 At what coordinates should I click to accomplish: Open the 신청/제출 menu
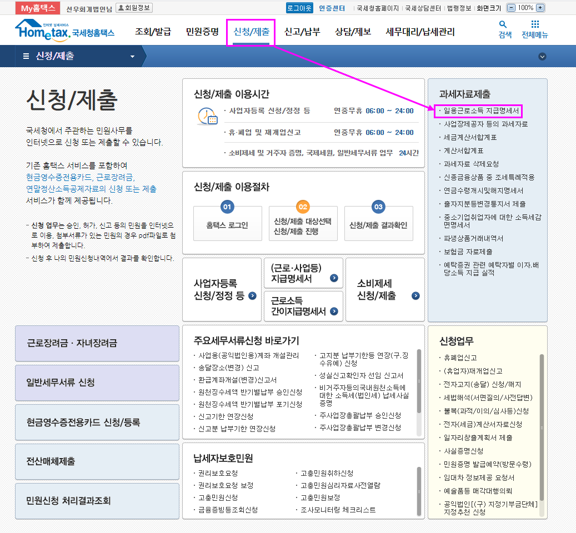tap(251, 32)
